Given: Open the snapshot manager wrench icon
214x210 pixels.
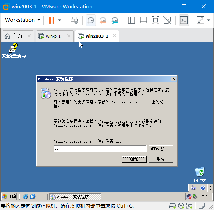Looking at the screenshot, I should click(115, 20).
